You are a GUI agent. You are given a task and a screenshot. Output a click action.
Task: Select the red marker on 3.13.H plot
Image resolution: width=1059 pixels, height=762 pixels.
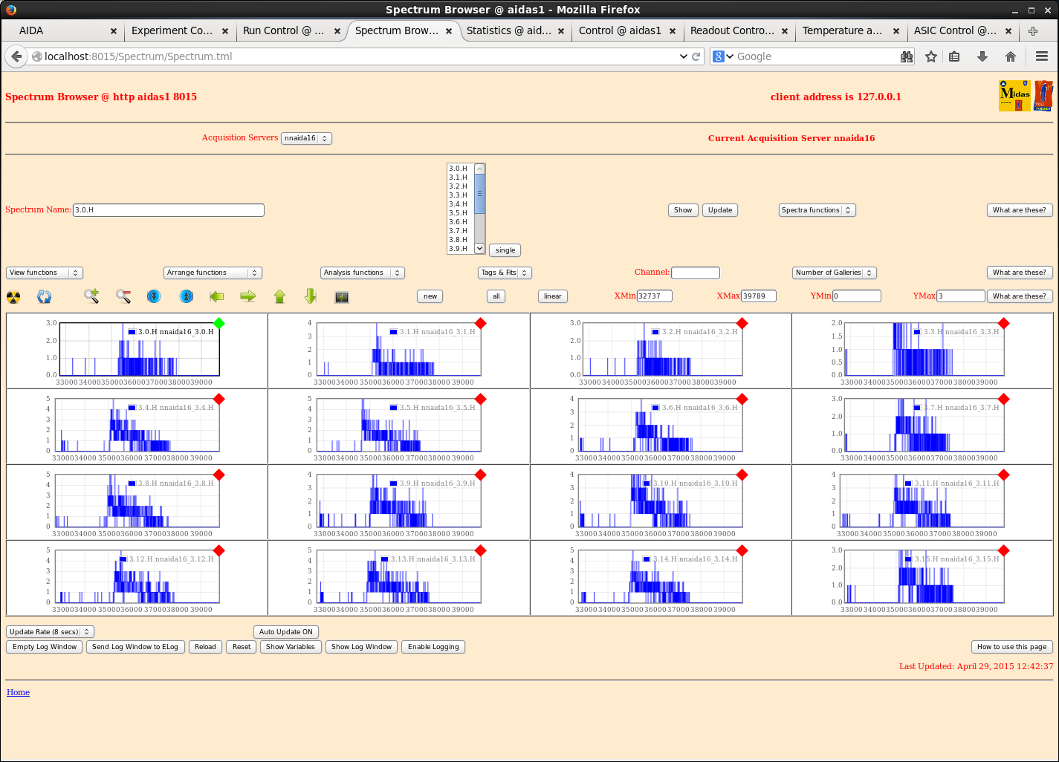tap(481, 550)
